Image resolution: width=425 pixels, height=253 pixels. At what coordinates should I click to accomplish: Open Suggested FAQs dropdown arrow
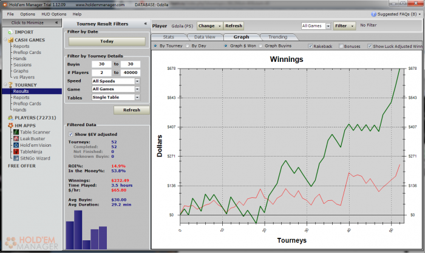pyautogui.click(x=420, y=14)
